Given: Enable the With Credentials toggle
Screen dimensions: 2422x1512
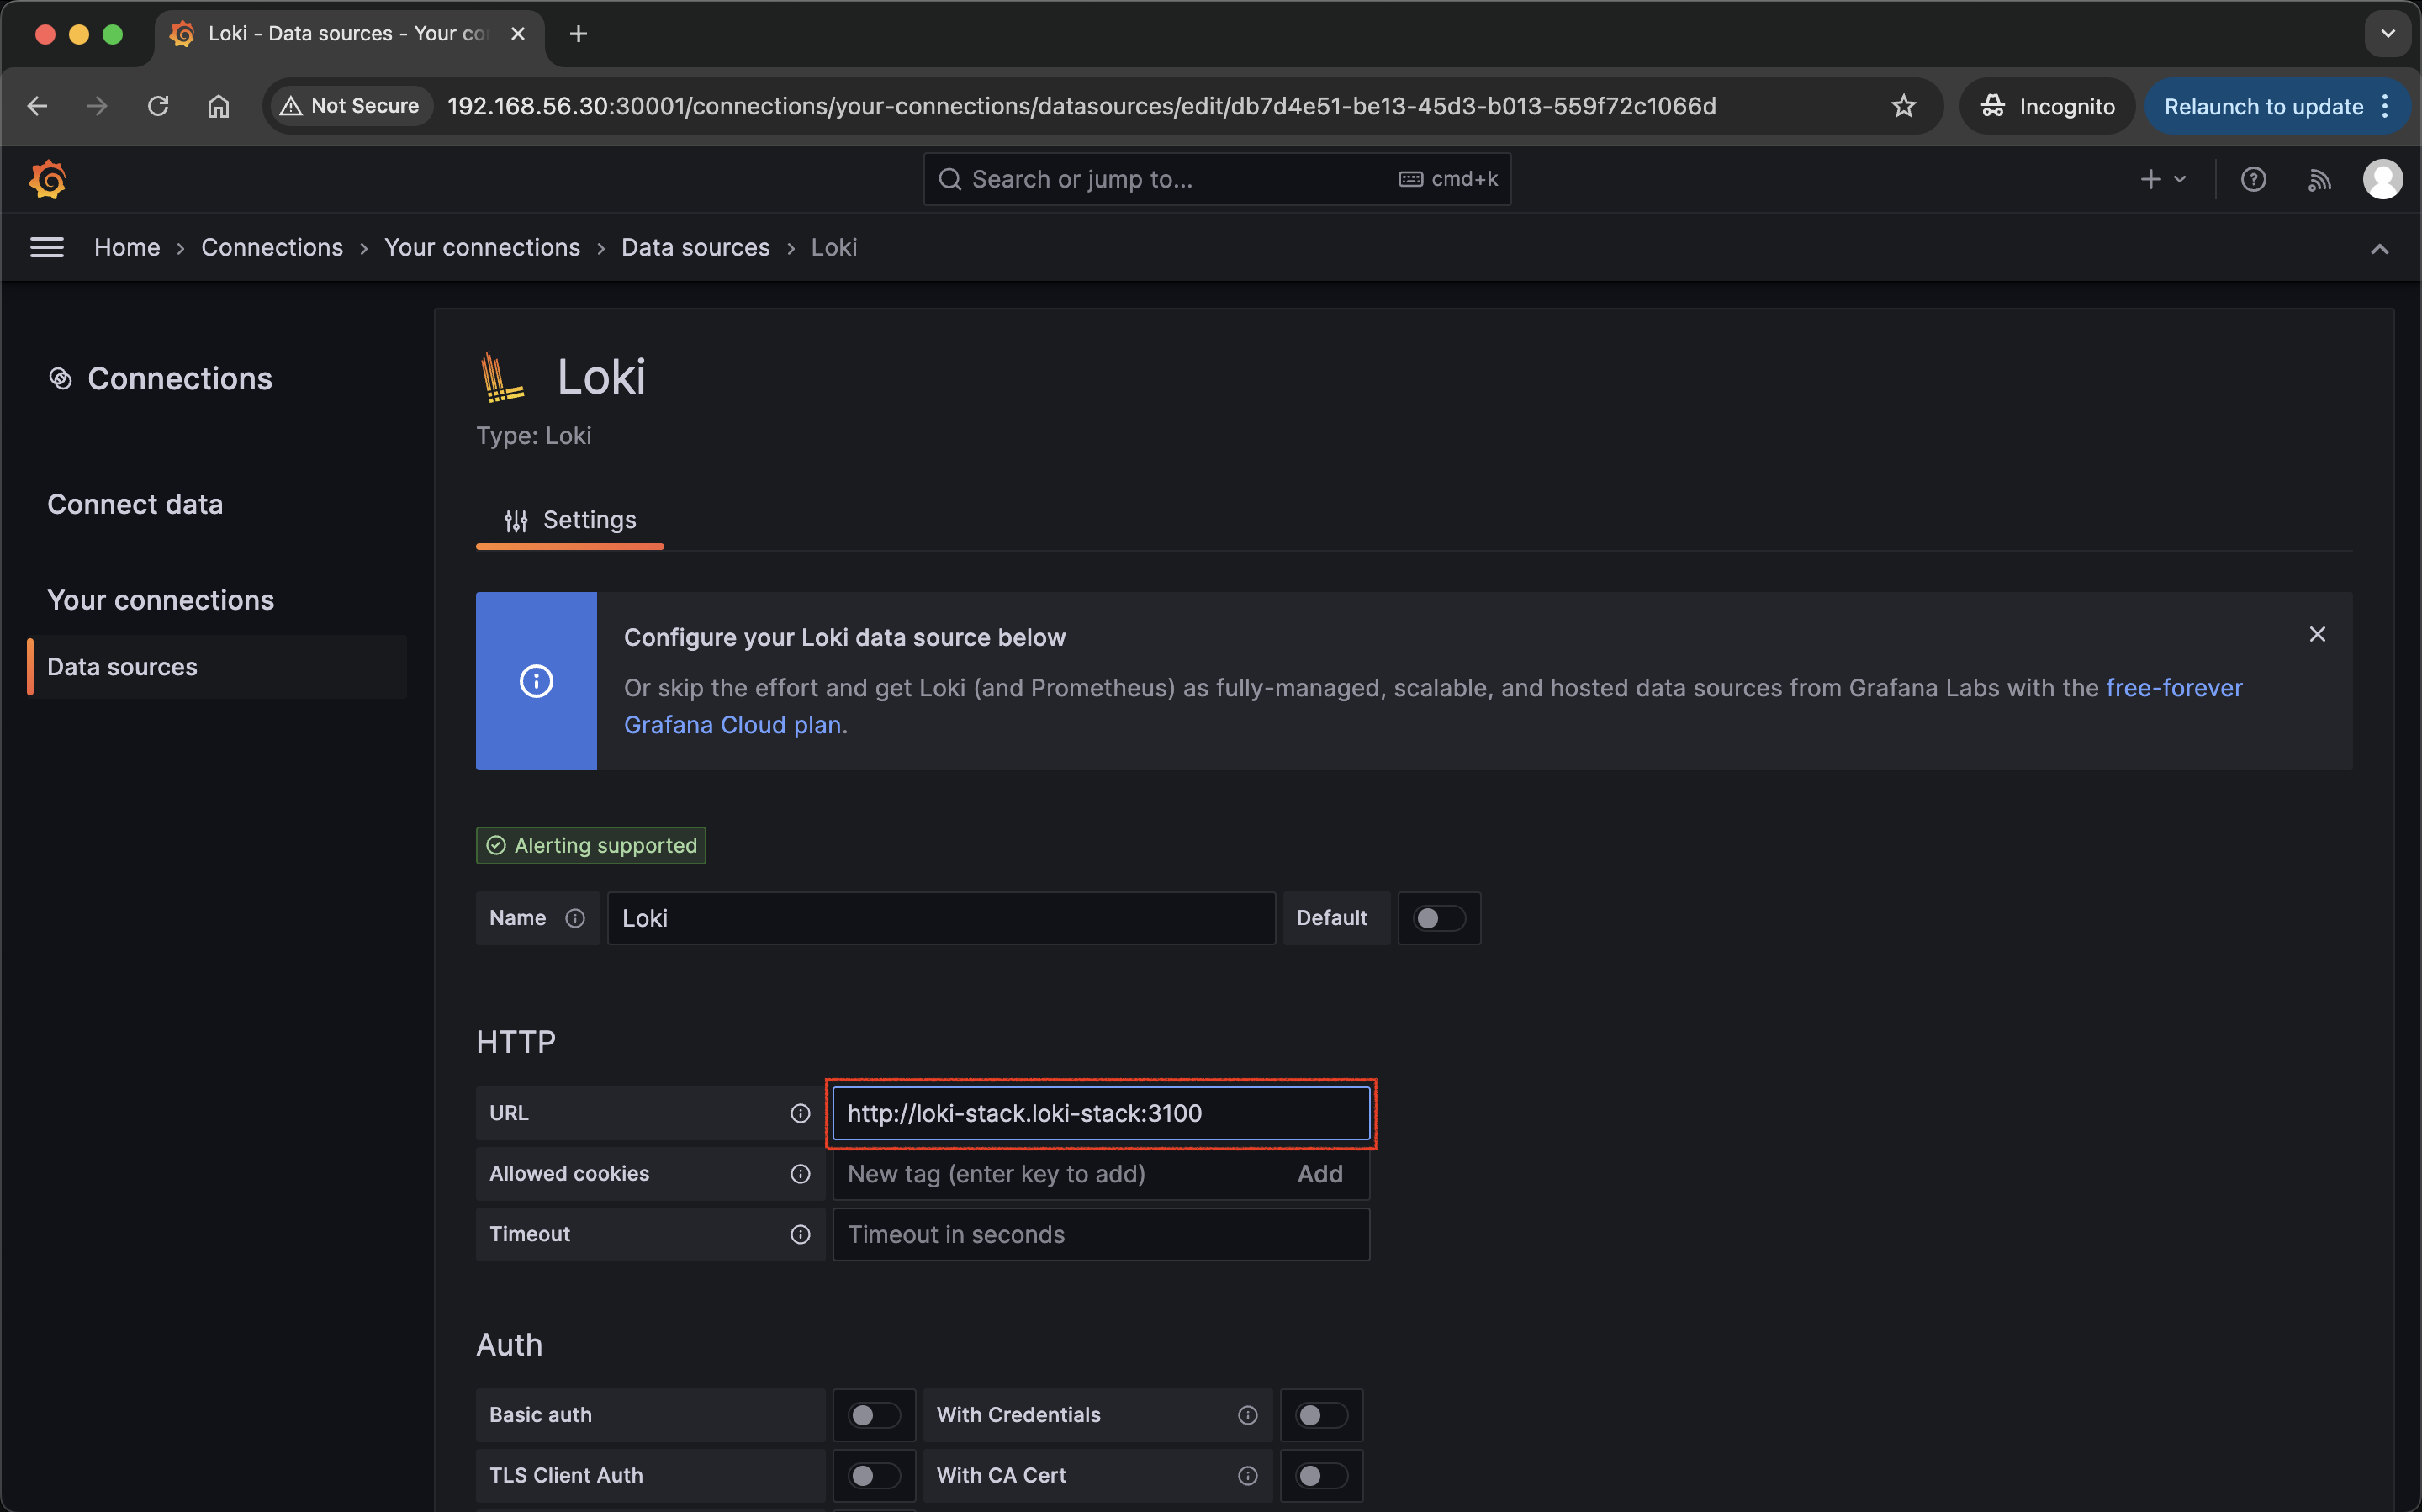Looking at the screenshot, I should coord(1320,1415).
